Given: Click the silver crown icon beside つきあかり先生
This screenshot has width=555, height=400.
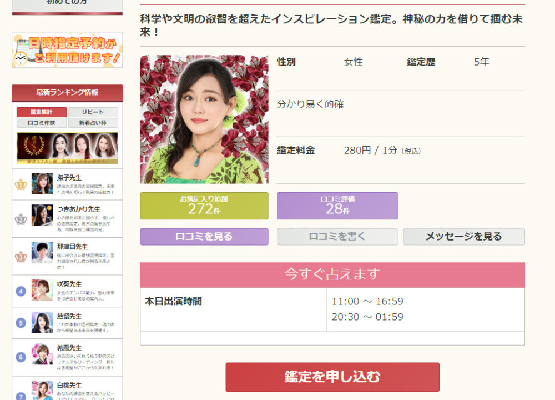Looking at the screenshot, I should click(21, 219).
